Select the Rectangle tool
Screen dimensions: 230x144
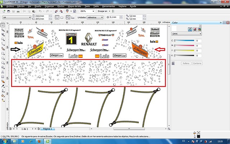(3, 53)
